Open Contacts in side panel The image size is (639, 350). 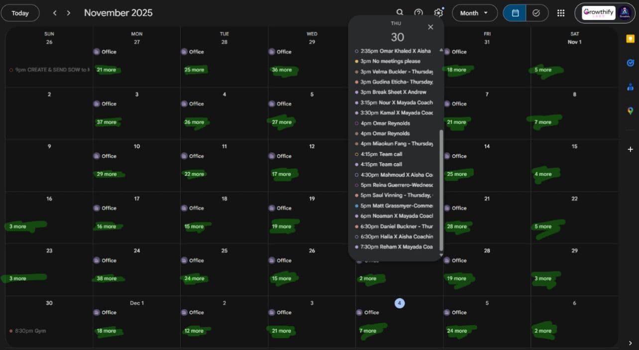pos(630,87)
